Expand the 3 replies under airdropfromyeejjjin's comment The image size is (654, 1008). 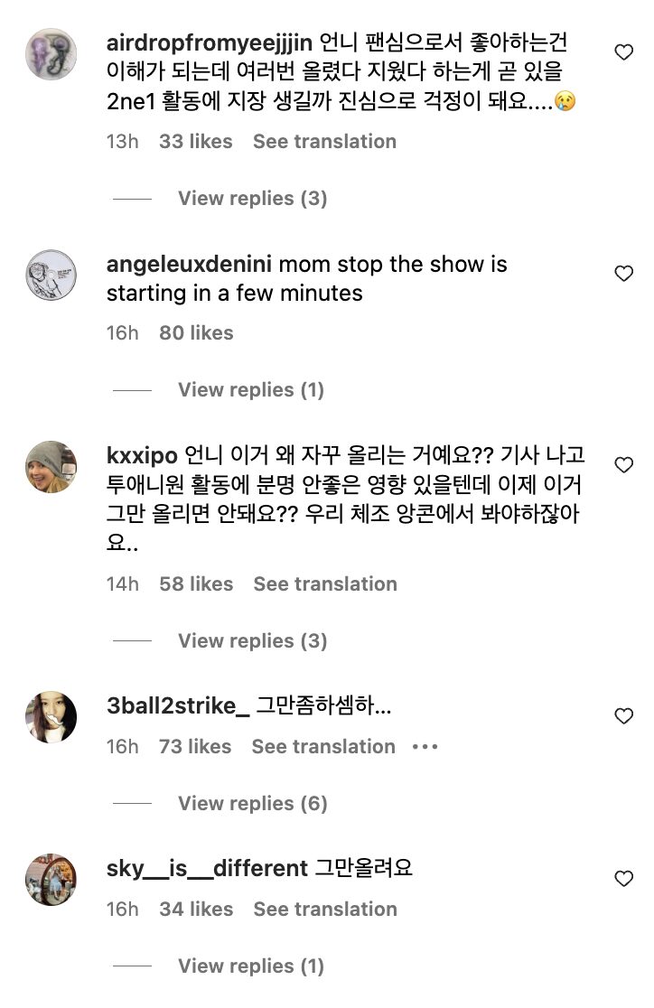coord(252,199)
